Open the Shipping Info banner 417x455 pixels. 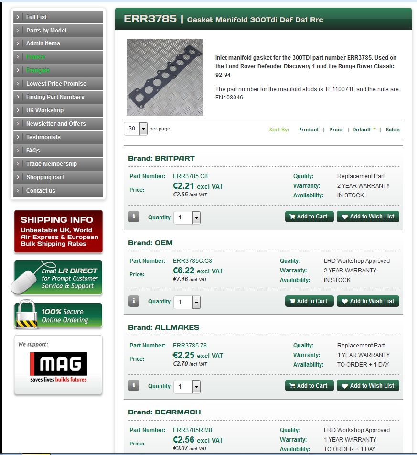[58, 232]
